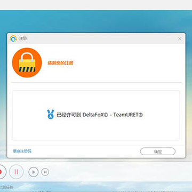The height and width of the screenshot is (192, 192).
Task: Open the 更换注册码 link
Action: pos(22,151)
